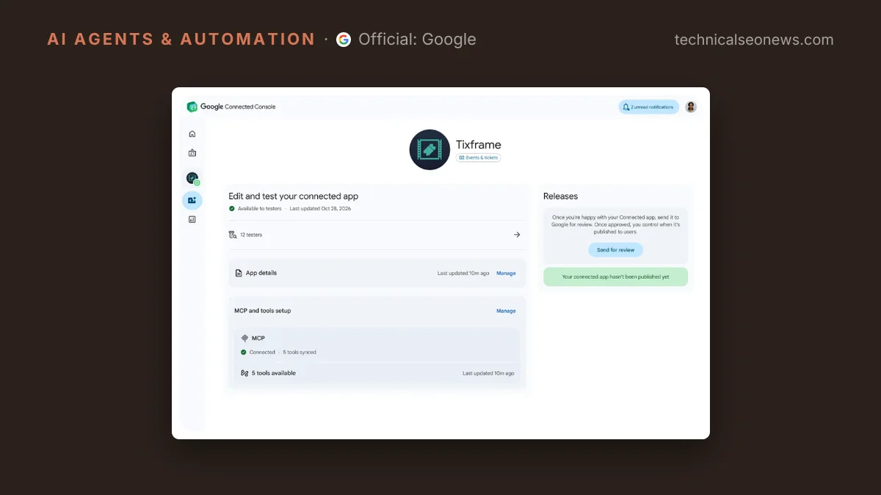Click the 'Official: Google' label
Viewport: 881px width, 495px height.
coord(417,40)
